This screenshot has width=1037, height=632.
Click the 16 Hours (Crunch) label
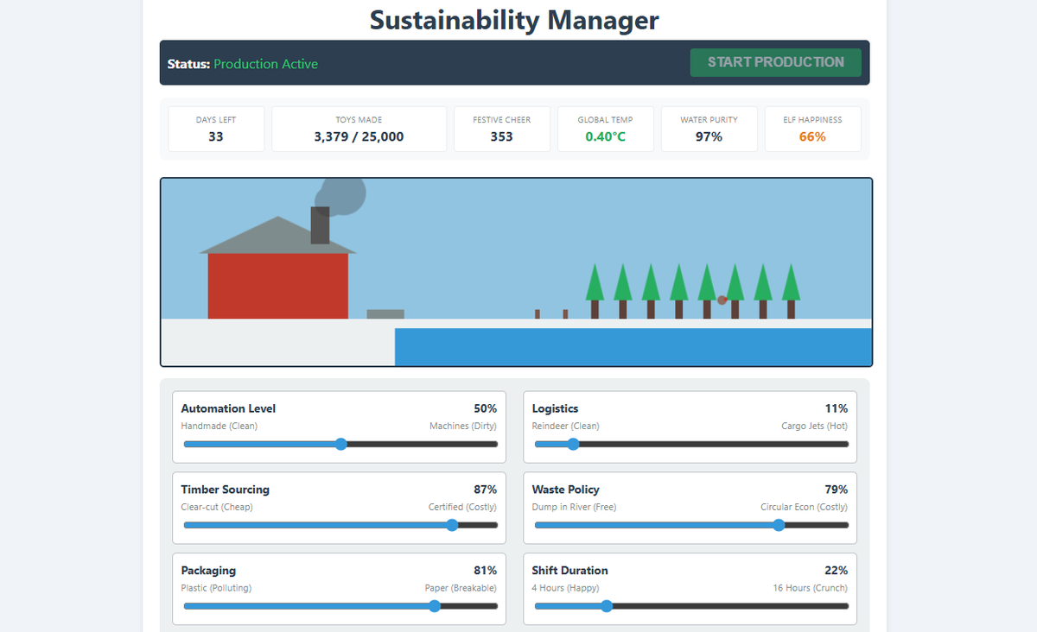(811, 589)
